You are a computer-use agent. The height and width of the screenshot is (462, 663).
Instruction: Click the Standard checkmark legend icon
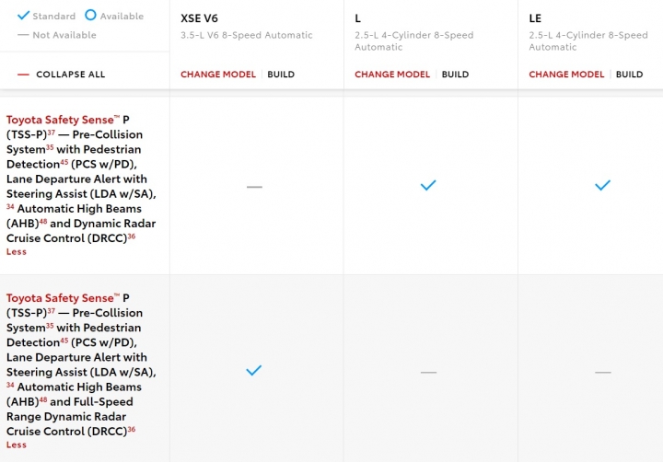23,16
